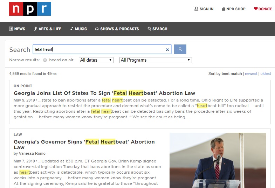Click the DONATE text link
This screenshot has height=188, width=275.
(265, 9)
